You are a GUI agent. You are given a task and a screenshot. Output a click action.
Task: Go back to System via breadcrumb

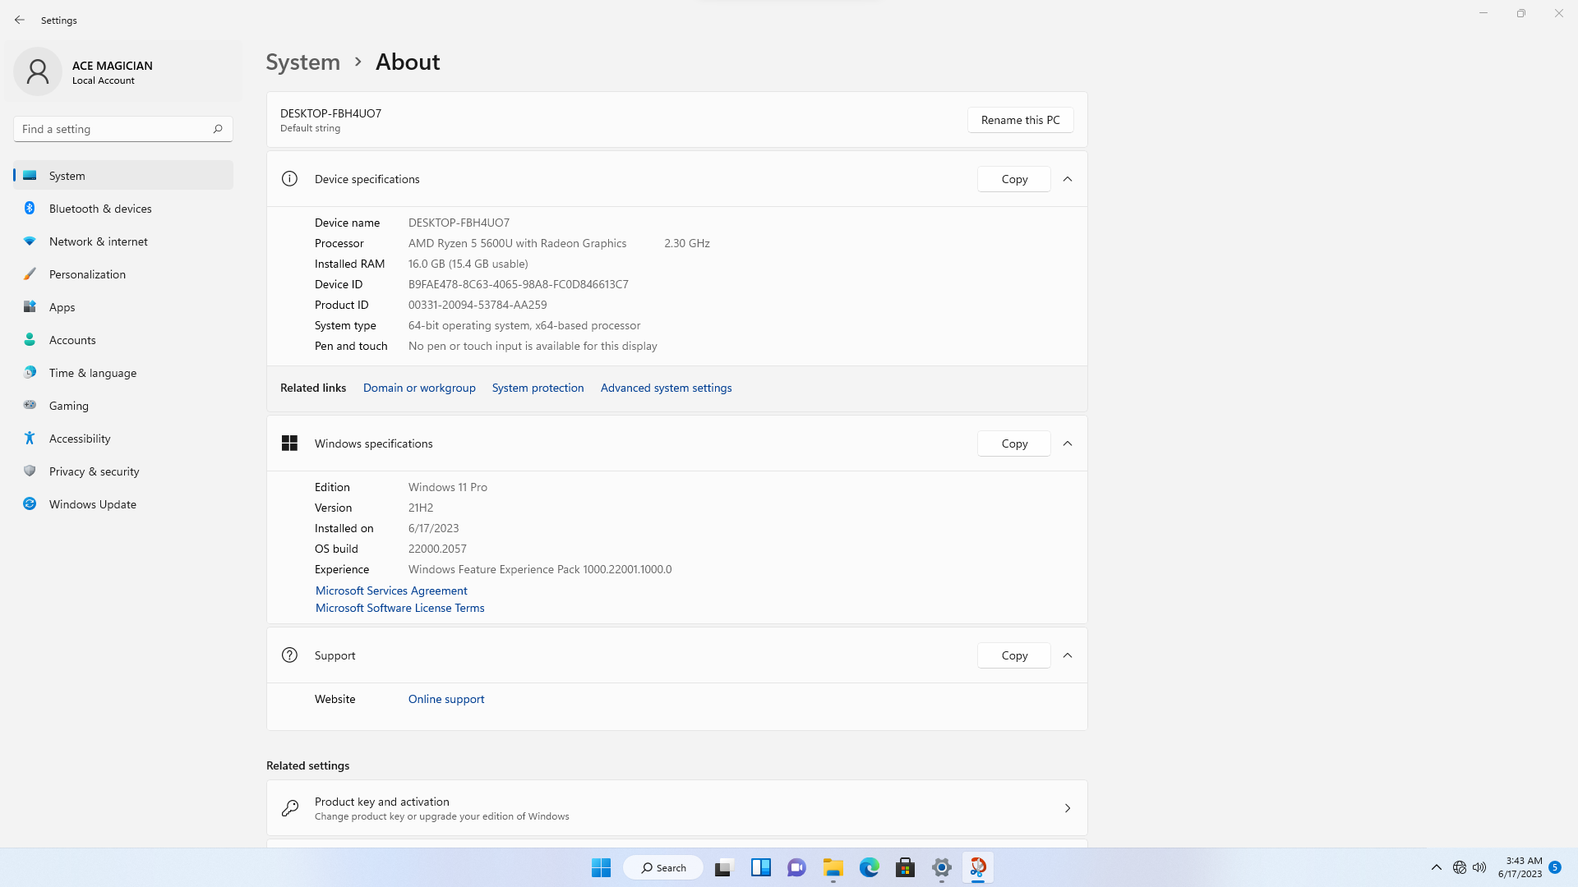click(302, 62)
